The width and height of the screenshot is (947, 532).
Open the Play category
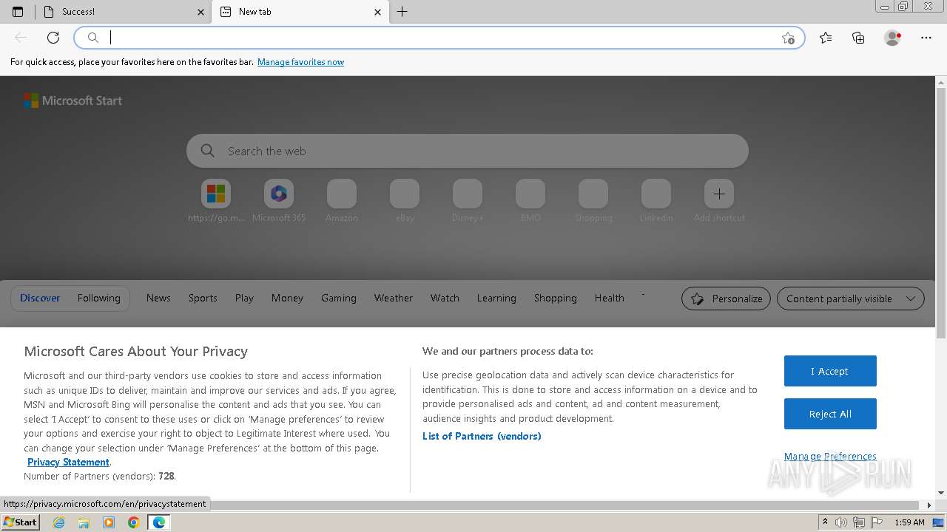click(244, 299)
